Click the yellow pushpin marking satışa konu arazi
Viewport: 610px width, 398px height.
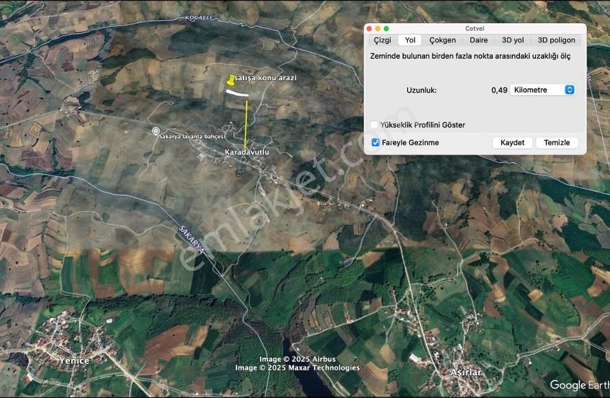229,80
